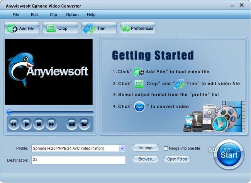Image resolution: width=251 pixels, height=183 pixels.
Task: Click the Open Folder button
Action: [177, 159]
